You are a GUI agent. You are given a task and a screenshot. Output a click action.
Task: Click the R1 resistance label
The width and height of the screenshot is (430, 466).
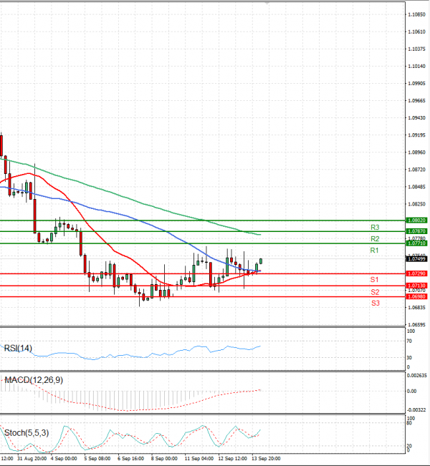(374, 251)
